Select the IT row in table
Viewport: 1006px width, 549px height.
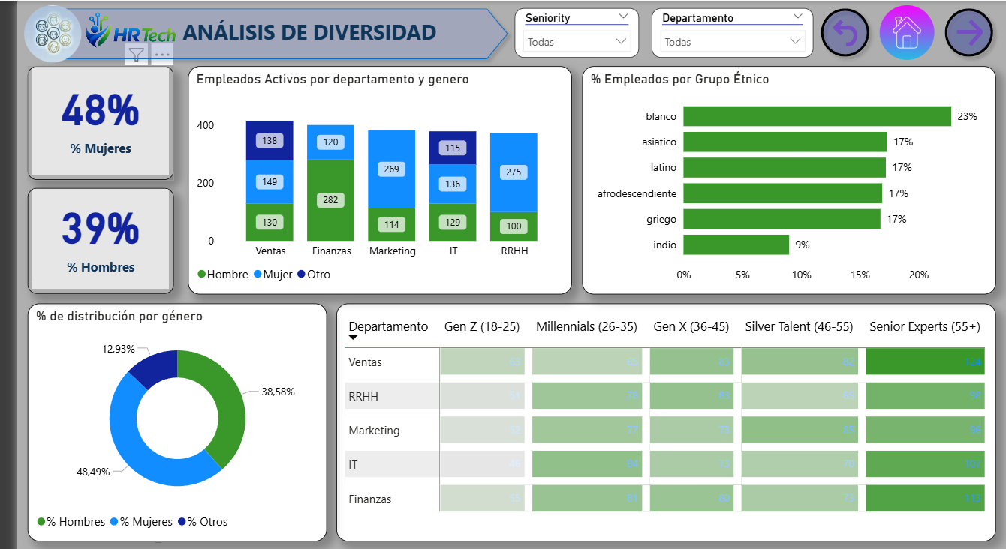point(665,465)
